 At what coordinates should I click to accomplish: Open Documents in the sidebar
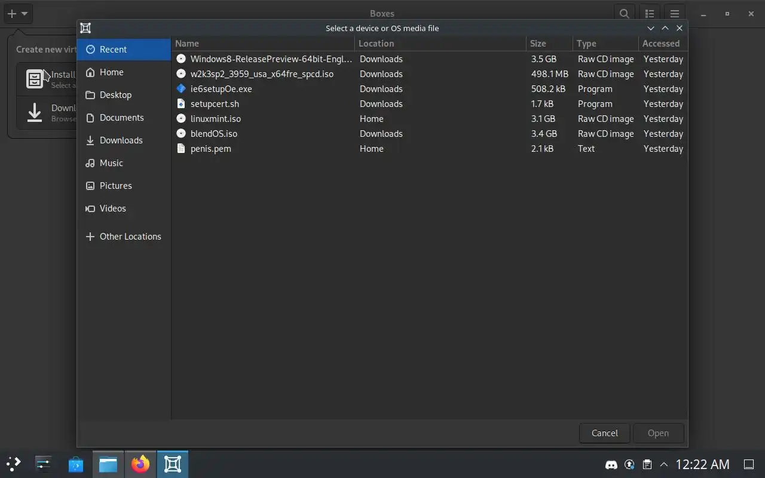coord(124,118)
